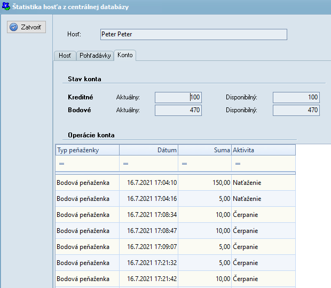Screen dimensions: 331x288
Task: Switch to the Hosť tab
Action: point(65,56)
